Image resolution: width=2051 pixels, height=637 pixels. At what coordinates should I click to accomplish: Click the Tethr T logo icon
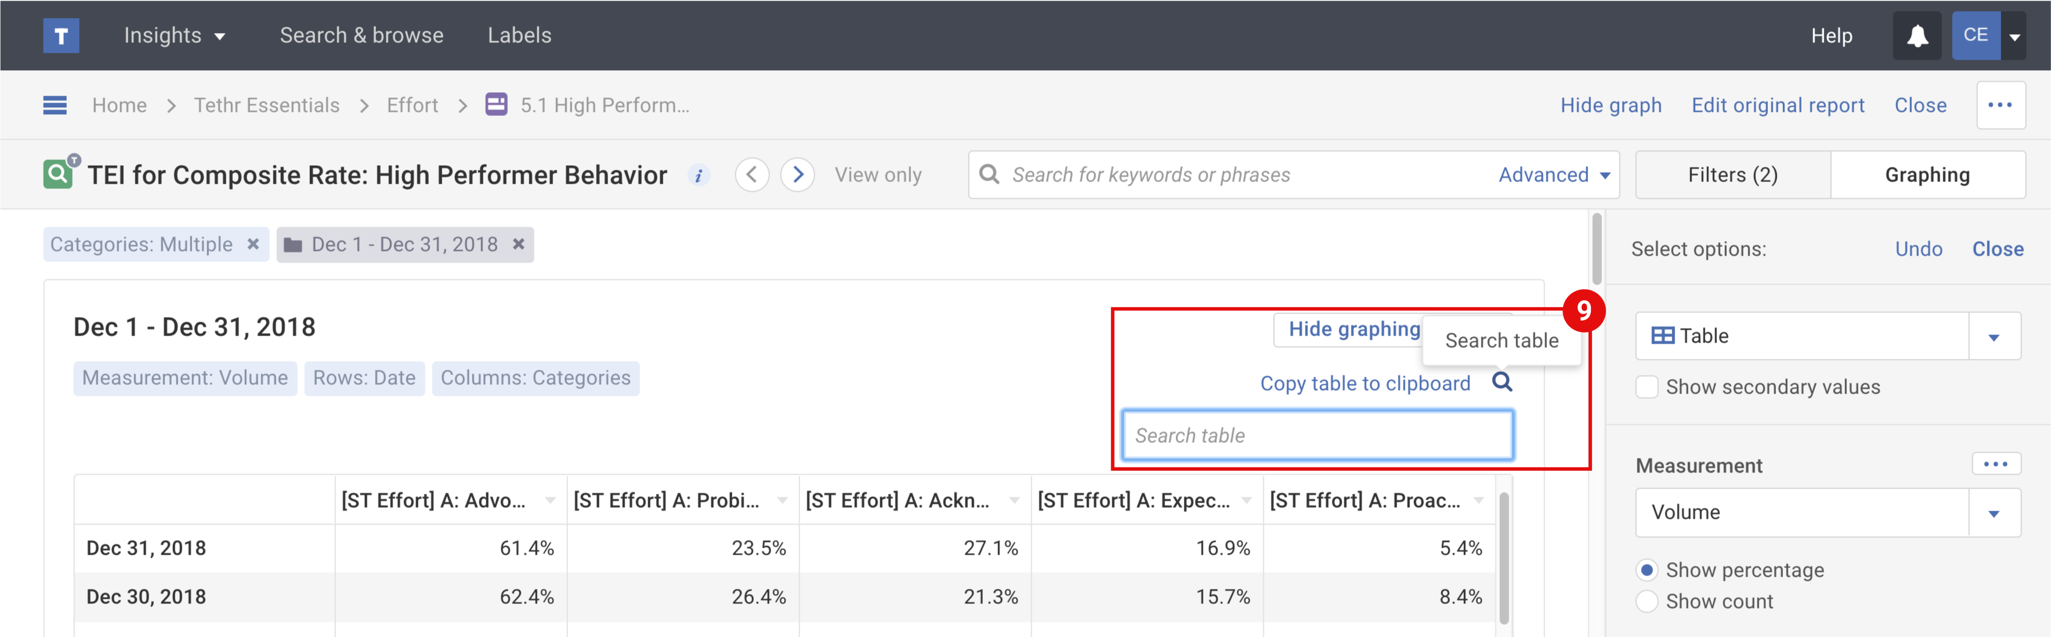click(x=60, y=36)
